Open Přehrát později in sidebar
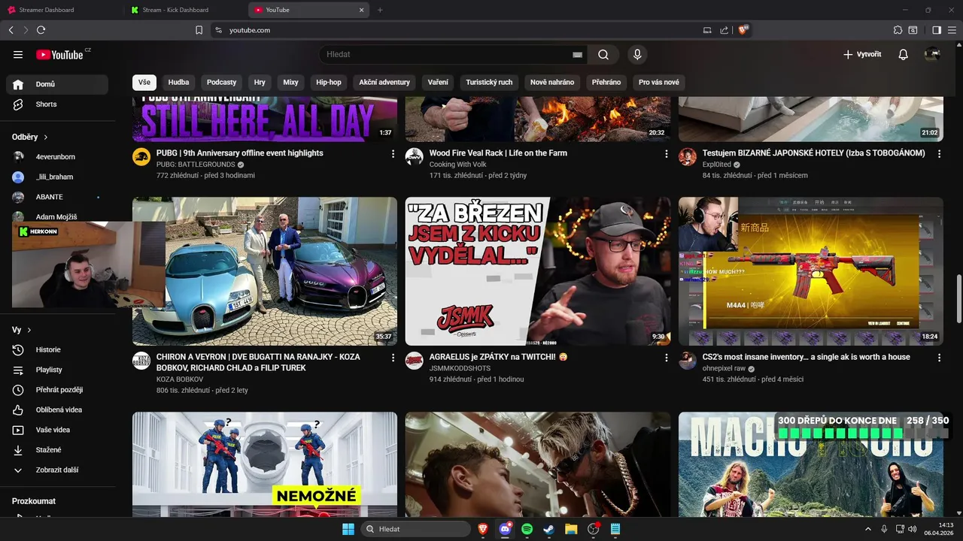963x541 pixels. pyautogui.click(x=57, y=390)
